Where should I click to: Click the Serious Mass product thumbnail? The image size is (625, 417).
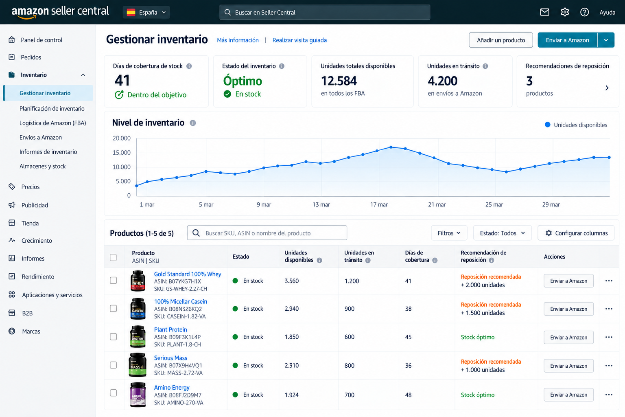138,365
